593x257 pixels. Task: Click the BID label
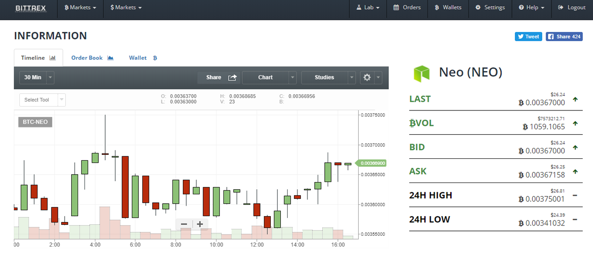pyautogui.click(x=417, y=147)
